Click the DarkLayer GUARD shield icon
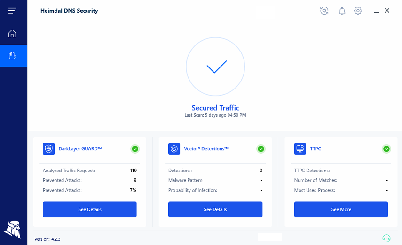 [49, 148]
